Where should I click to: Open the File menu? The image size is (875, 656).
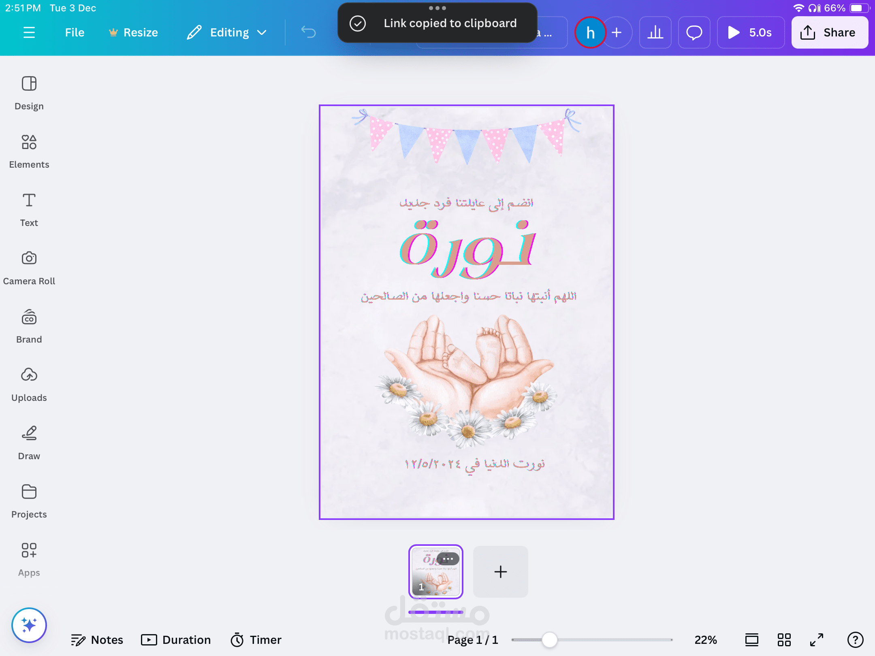coord(75,32)
